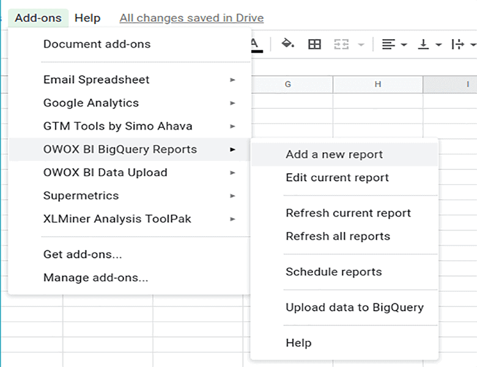477x367 pixels.
Task: Open the Help menu in menu bar
Action: (x=87, y=18)
